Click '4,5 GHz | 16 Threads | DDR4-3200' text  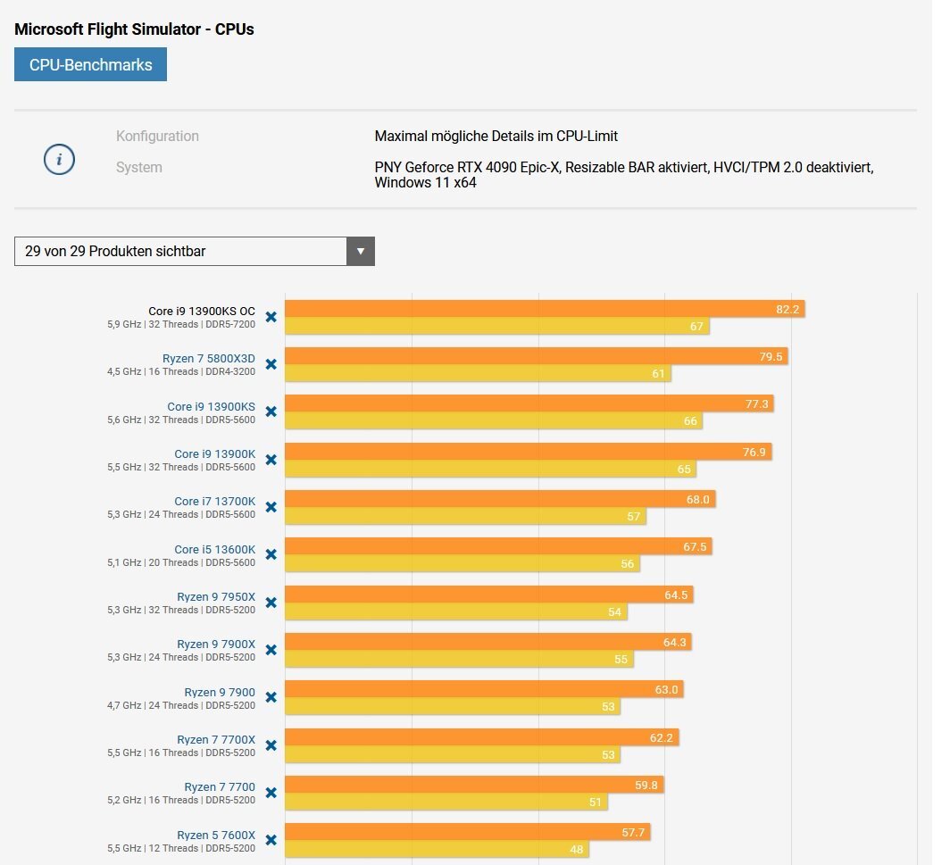181,372
